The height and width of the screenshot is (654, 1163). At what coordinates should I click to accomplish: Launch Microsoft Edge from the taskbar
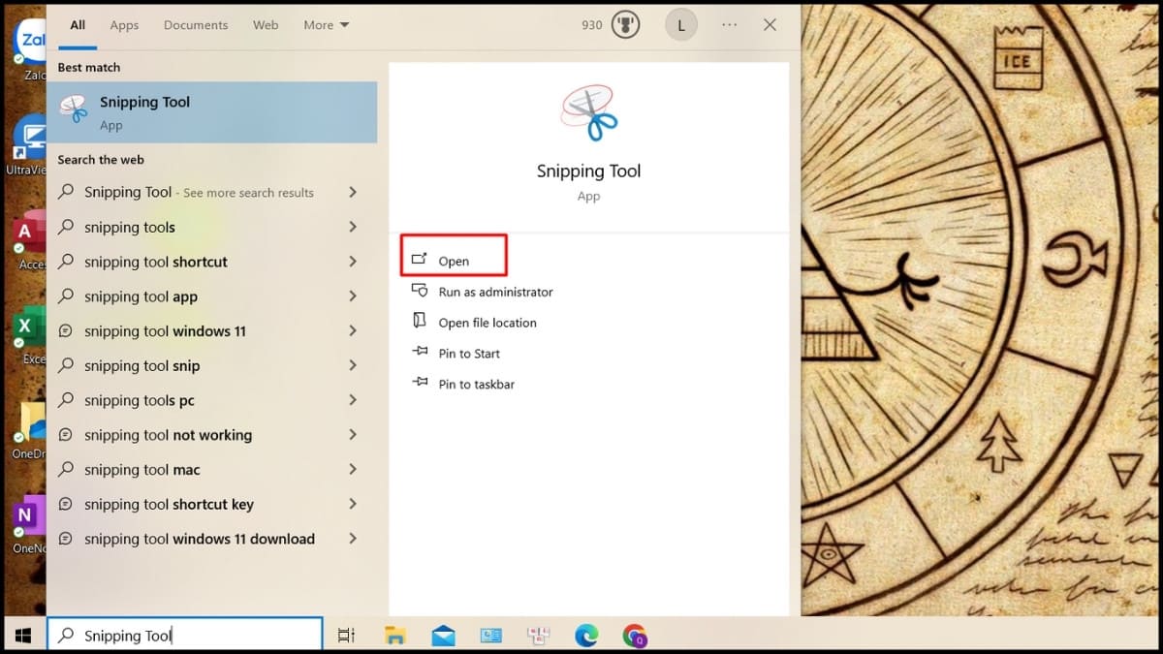586,636
